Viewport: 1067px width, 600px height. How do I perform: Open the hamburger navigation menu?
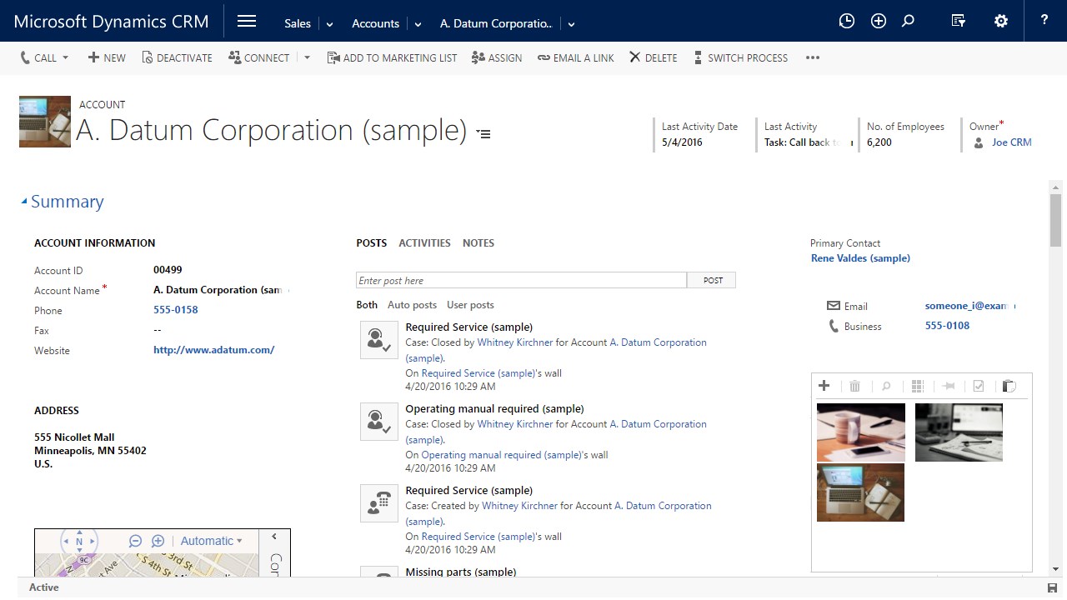[x=247, y=22]
